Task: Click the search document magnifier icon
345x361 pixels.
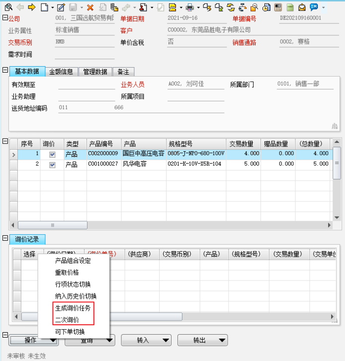Action: [x=8, y=7]
